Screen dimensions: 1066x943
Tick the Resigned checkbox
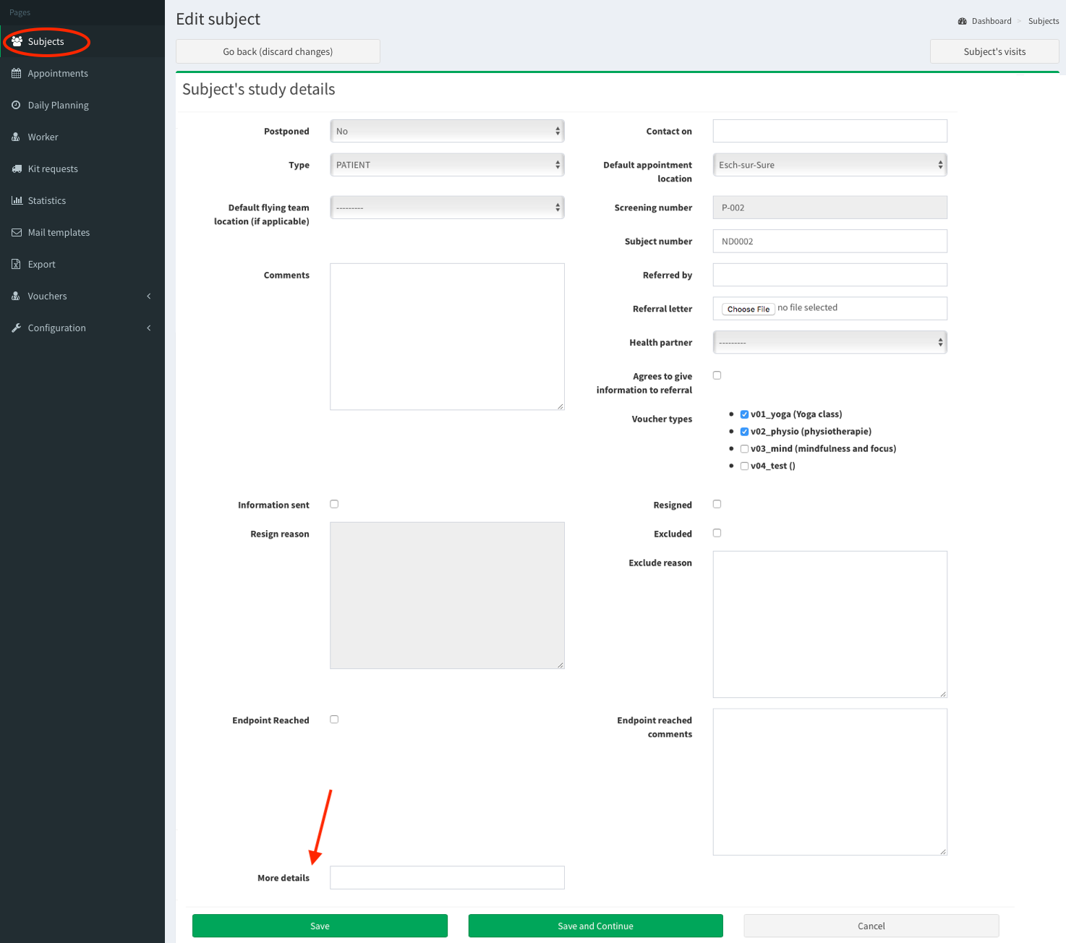[717, 504]
